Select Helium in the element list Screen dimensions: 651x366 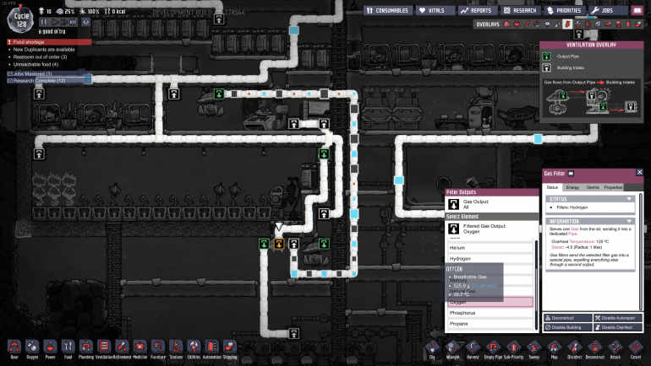coord(490,248)
